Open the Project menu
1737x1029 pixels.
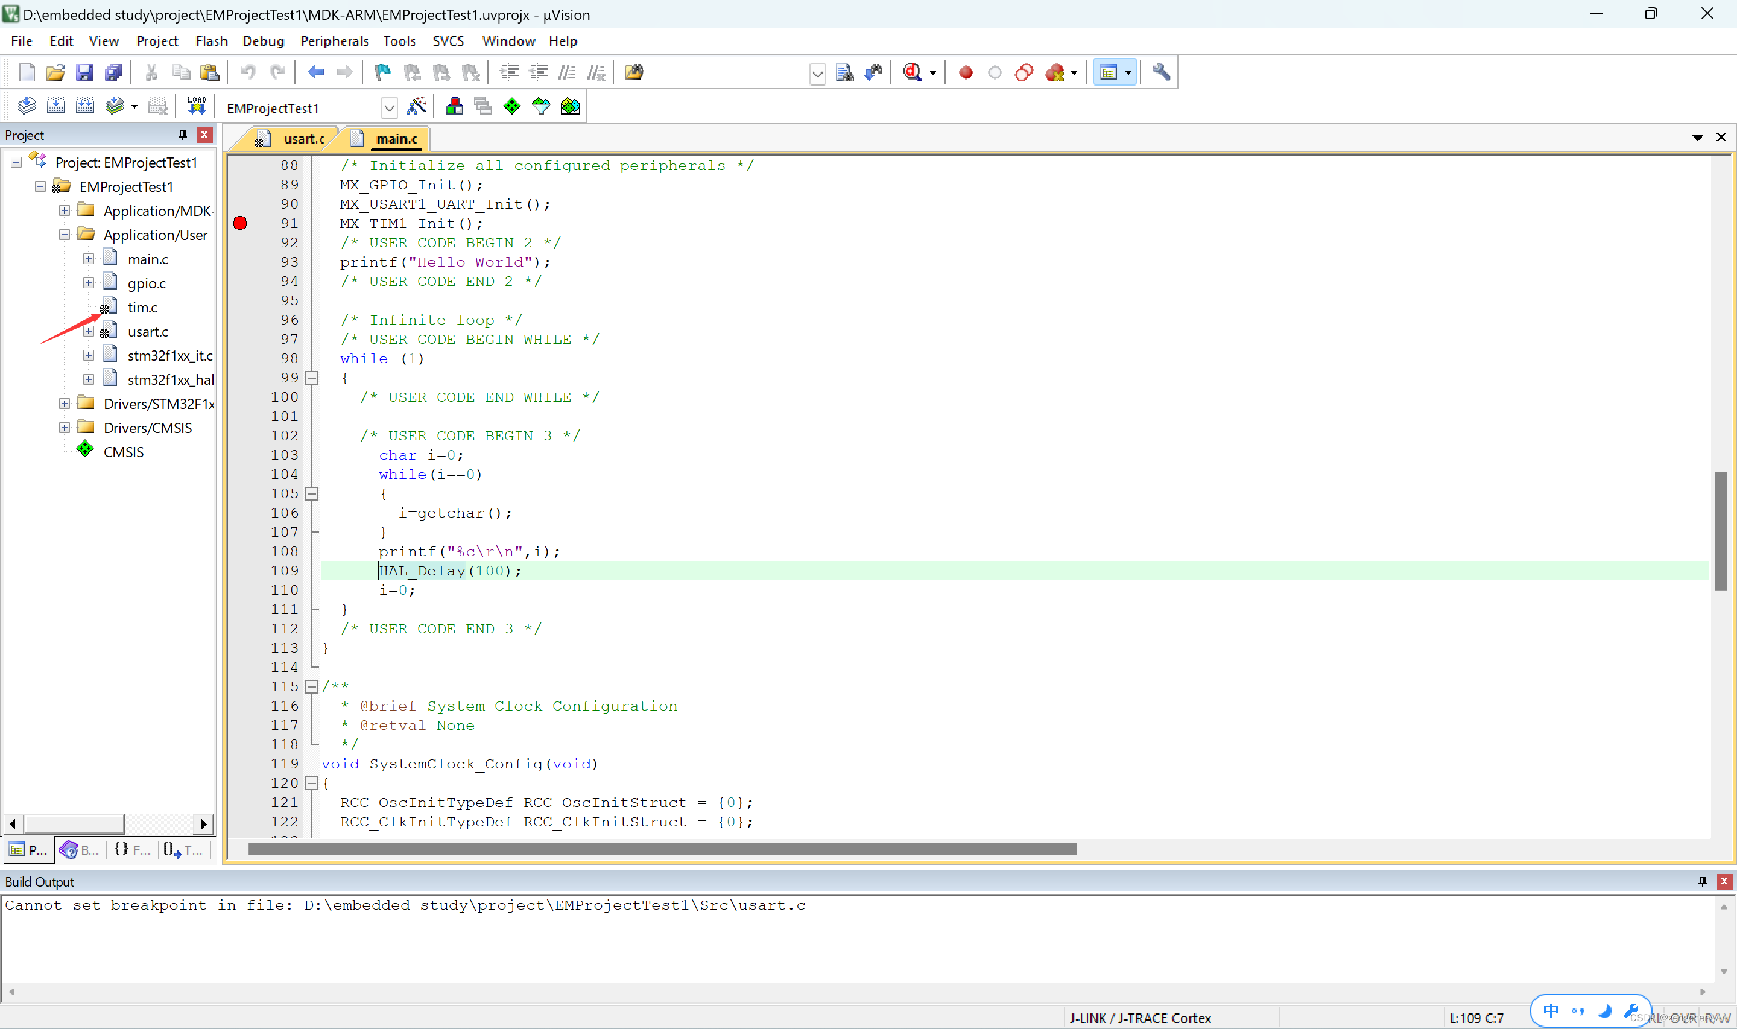[157, 41]
